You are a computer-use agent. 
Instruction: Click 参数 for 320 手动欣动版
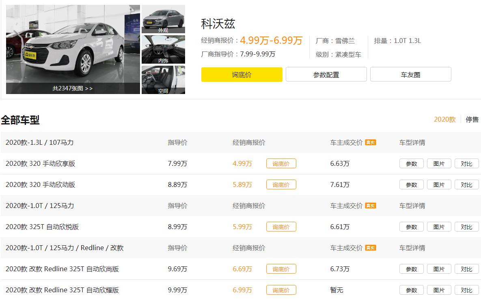[411, 184]
